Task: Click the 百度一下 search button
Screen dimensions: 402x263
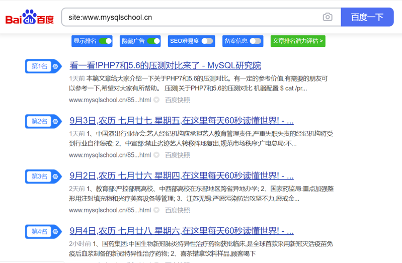Action: (x=367, y=17)
